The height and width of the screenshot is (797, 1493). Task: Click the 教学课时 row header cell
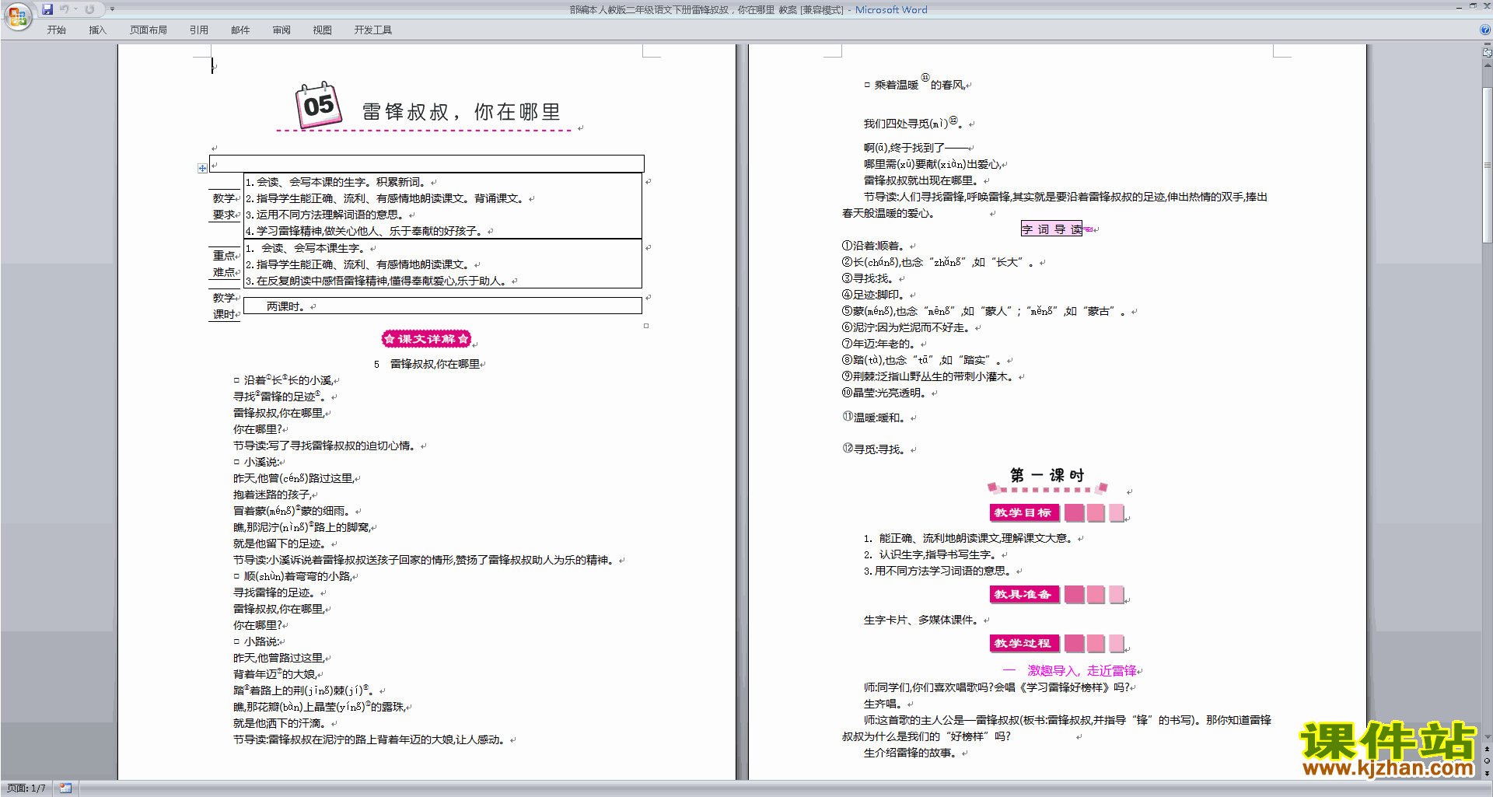[x=225, y=306]
